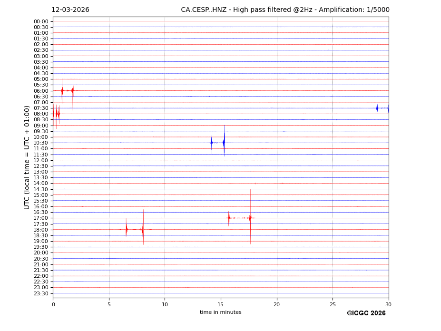This screenshot has width=441, height=331.
Task: Click the tall red spike on the 17:00 trace
Action: pos(250,218)
